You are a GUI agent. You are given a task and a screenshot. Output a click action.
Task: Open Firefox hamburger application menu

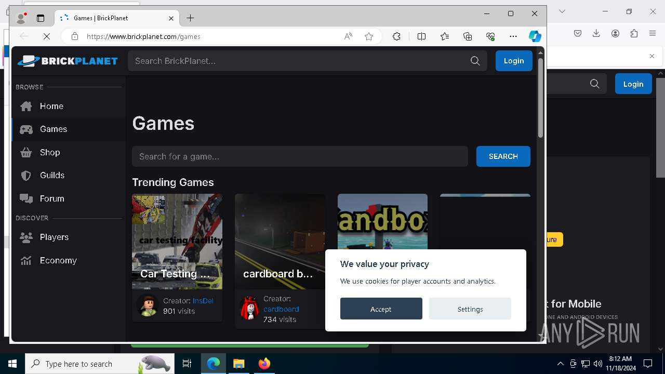pos(653,33)
